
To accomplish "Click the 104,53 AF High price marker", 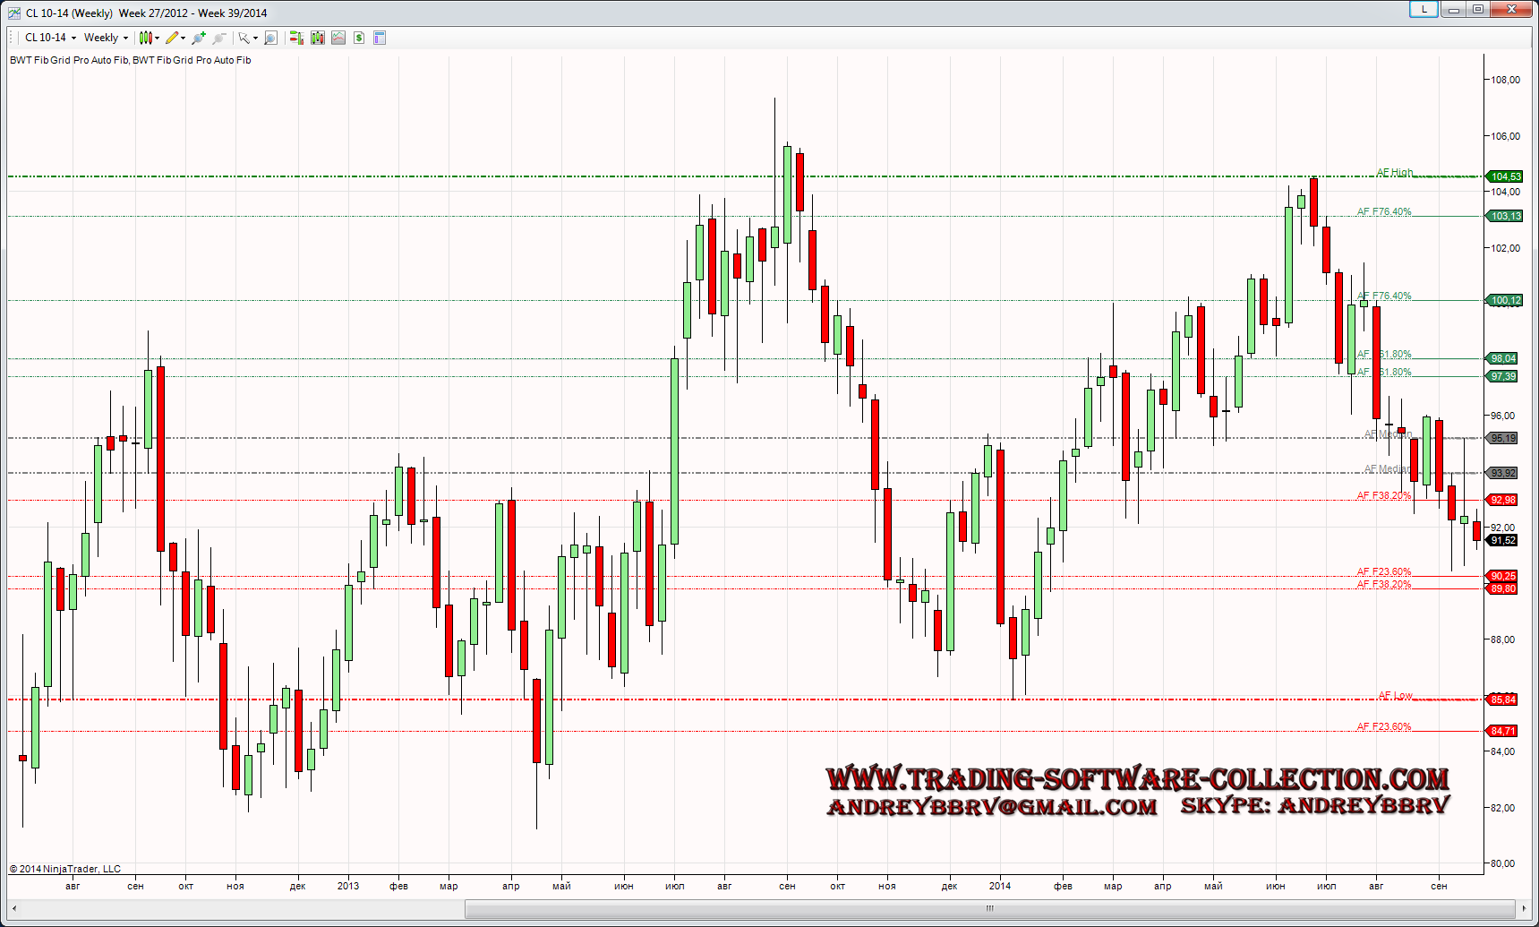I will tap(1505, 176).
